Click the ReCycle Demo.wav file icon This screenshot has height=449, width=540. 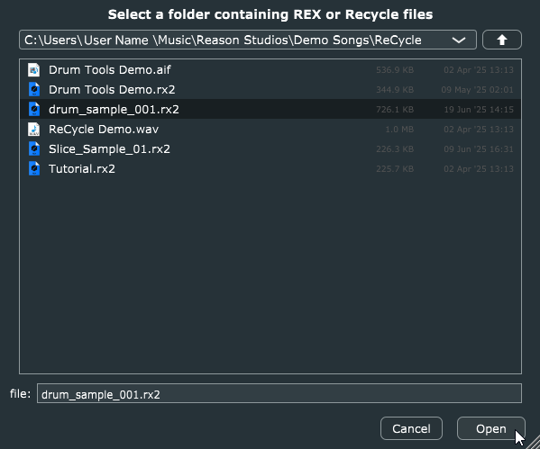[33, 130]
